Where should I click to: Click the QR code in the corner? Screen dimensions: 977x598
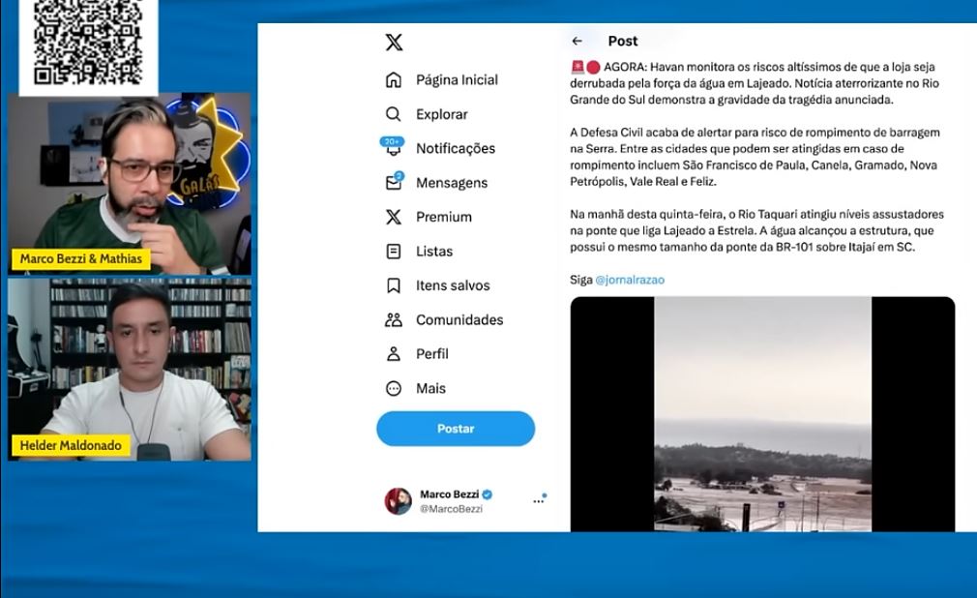(88, 43)
